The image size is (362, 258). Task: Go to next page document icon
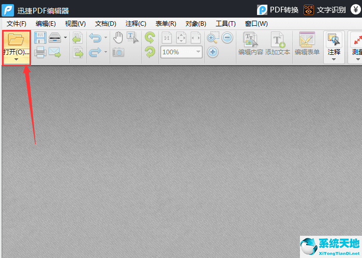pos(78,52)
